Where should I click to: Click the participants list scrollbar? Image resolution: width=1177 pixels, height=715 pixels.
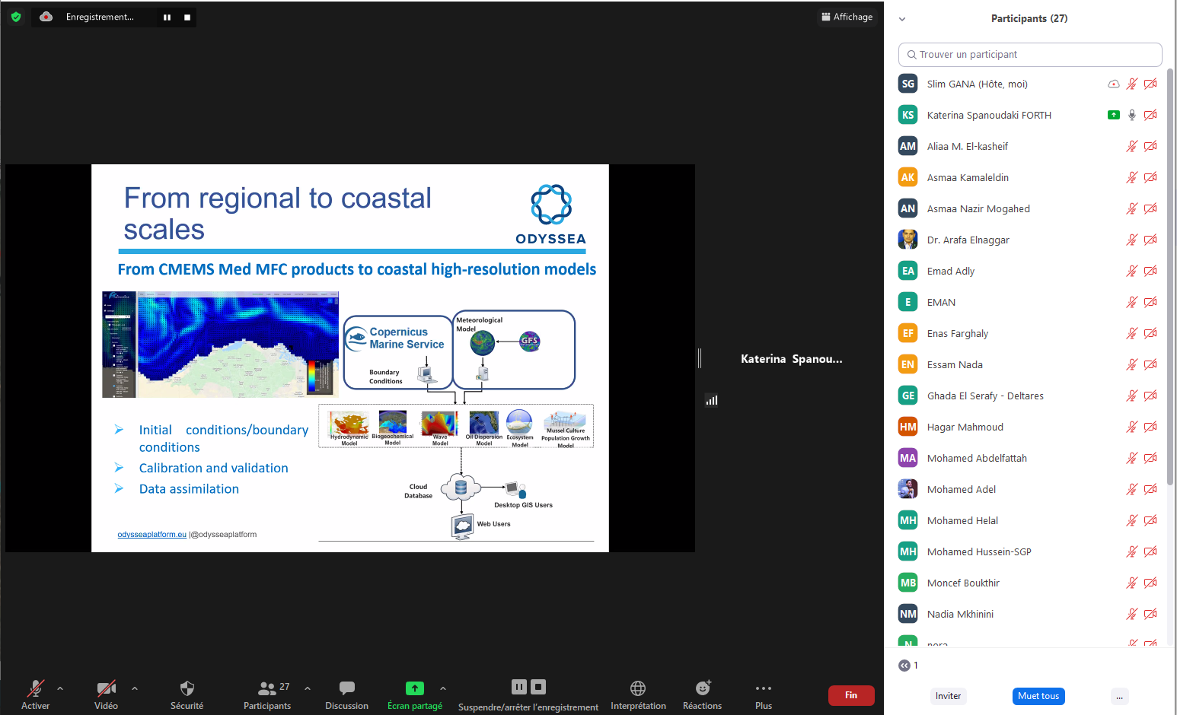(x=1170, y=276)
